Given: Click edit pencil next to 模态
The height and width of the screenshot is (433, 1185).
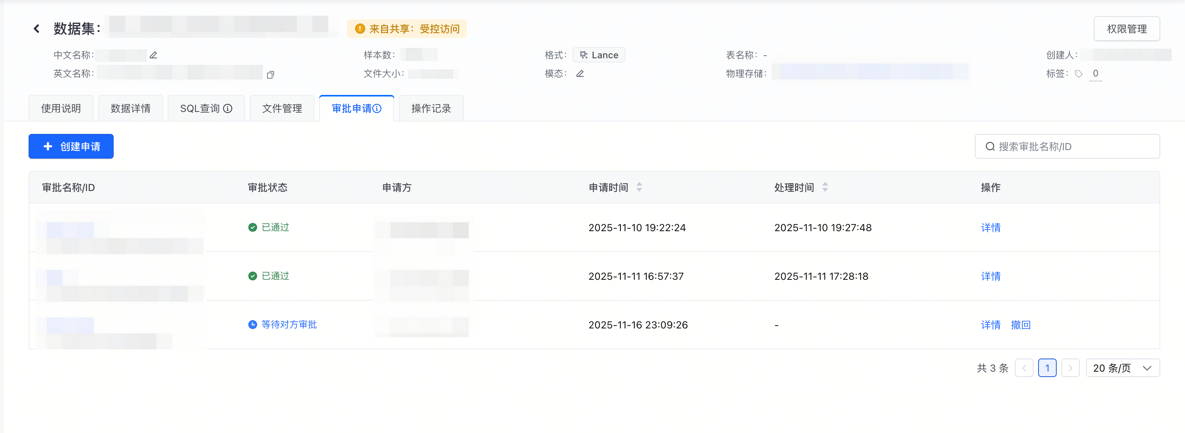Looking at the screenshot, I should coord(580,73).
